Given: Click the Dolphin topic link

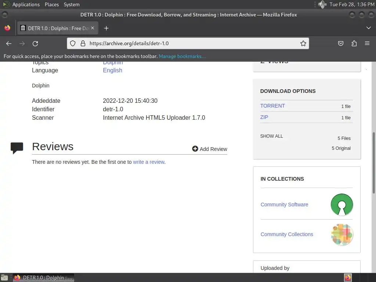Looking at the screenshot, I should point(113,62).
